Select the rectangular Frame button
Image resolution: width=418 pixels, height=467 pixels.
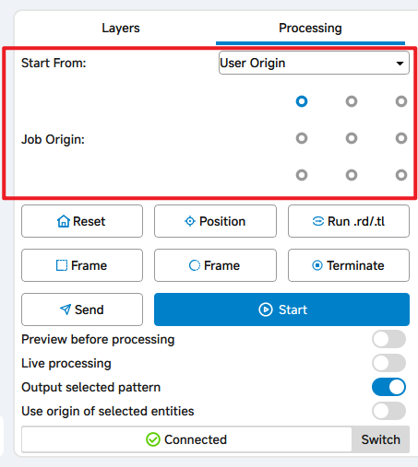[x=82, y=265]
